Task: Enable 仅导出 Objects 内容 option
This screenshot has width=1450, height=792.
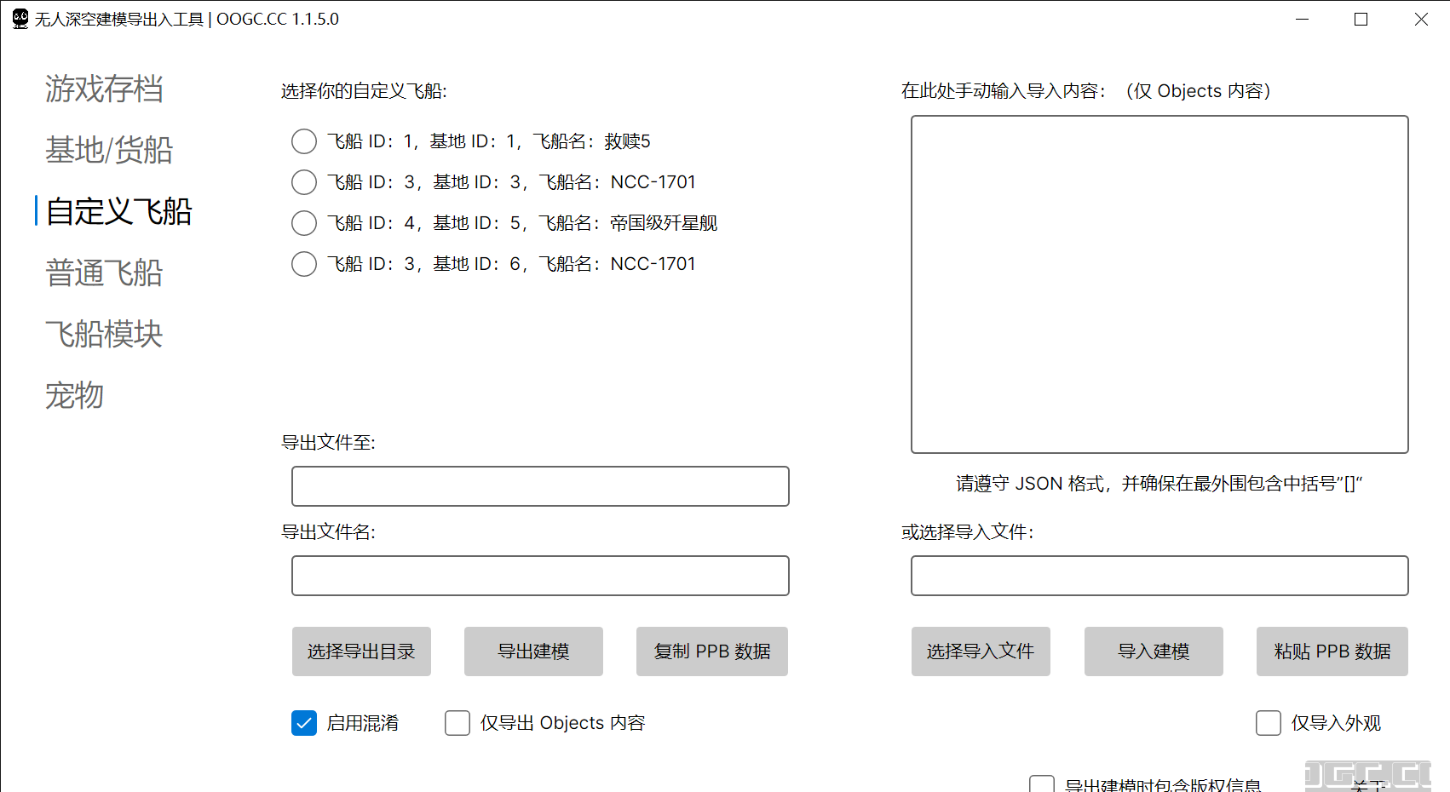Action: (x=457, y=722)
